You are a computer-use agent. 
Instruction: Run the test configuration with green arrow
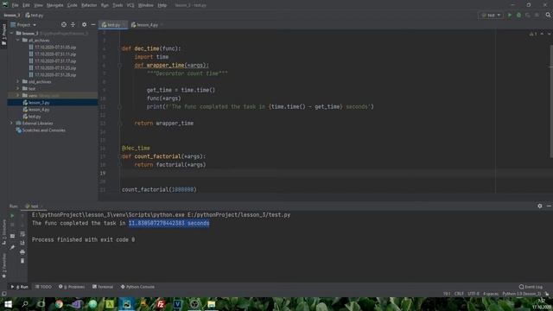[x=510, y=16]
